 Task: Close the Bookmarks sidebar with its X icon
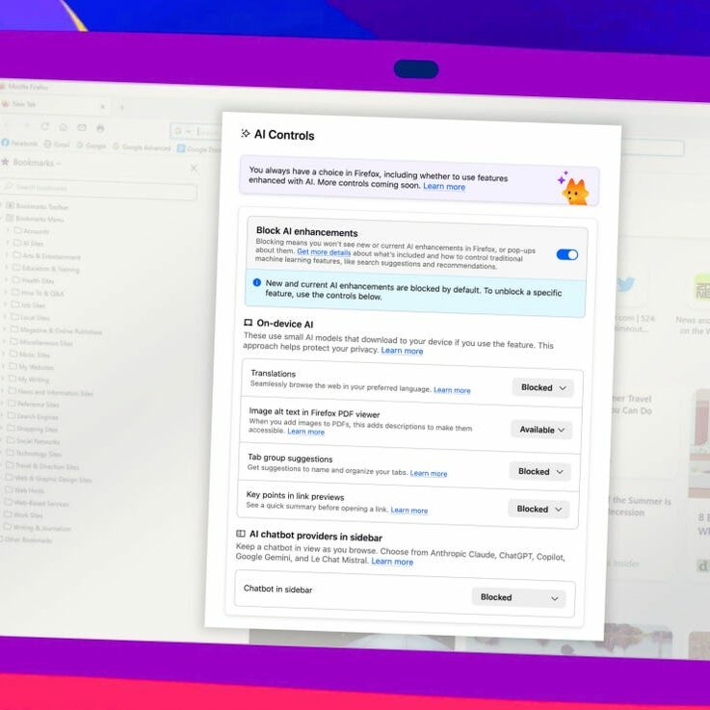(195, 168)
